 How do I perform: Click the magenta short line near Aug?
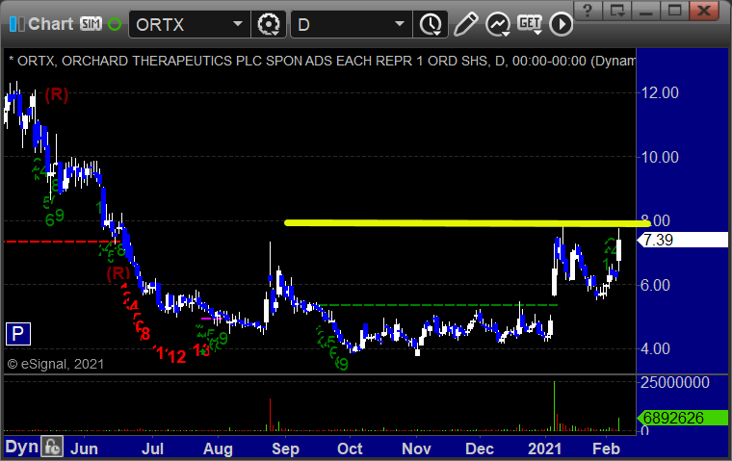(x=212, y=319)
